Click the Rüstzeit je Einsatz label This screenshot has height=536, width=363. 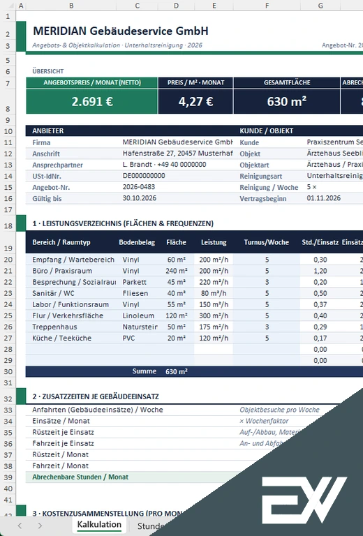tap(64, 432)
